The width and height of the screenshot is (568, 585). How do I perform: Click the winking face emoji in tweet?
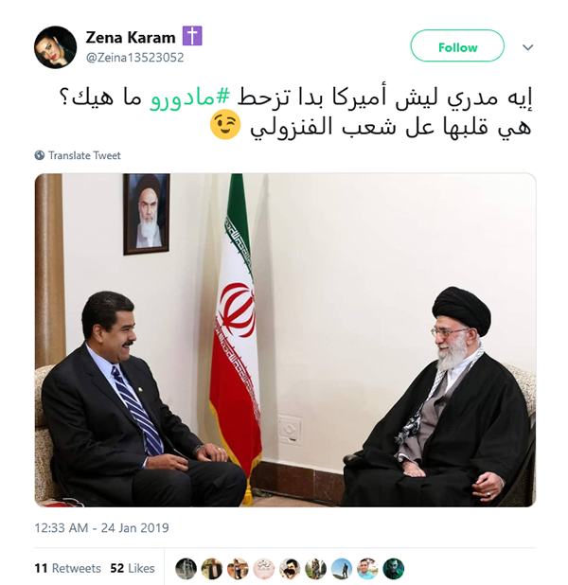click(224, 125)
